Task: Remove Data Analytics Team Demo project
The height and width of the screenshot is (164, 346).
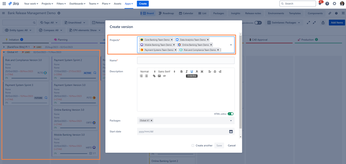Action: [x=208, y=40]
